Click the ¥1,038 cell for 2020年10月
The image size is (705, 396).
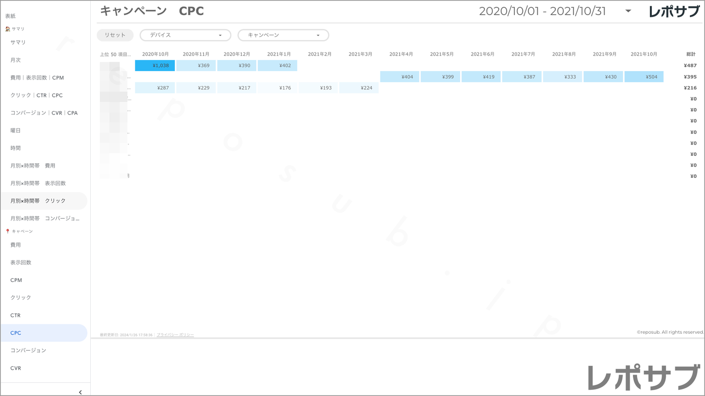(155, 66)
